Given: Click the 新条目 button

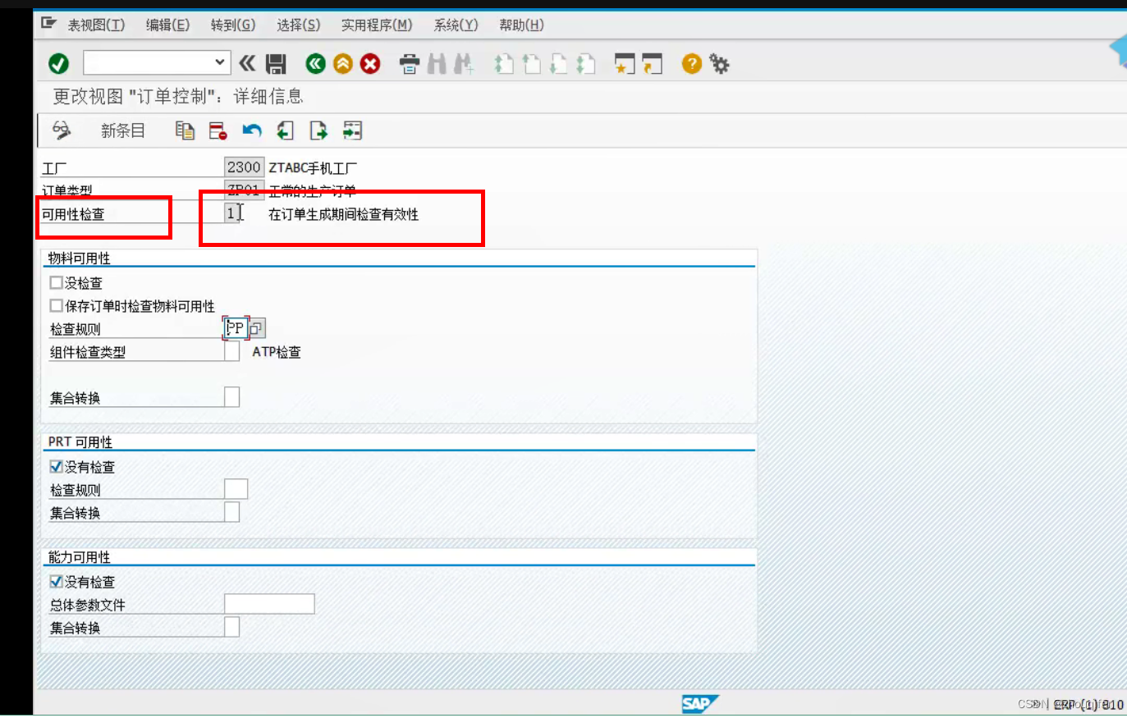Looking at the screenshot, I should click(x=123, y=130).
